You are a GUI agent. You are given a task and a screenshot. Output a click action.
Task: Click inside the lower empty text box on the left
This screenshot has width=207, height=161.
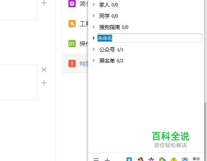coord(19,82)
